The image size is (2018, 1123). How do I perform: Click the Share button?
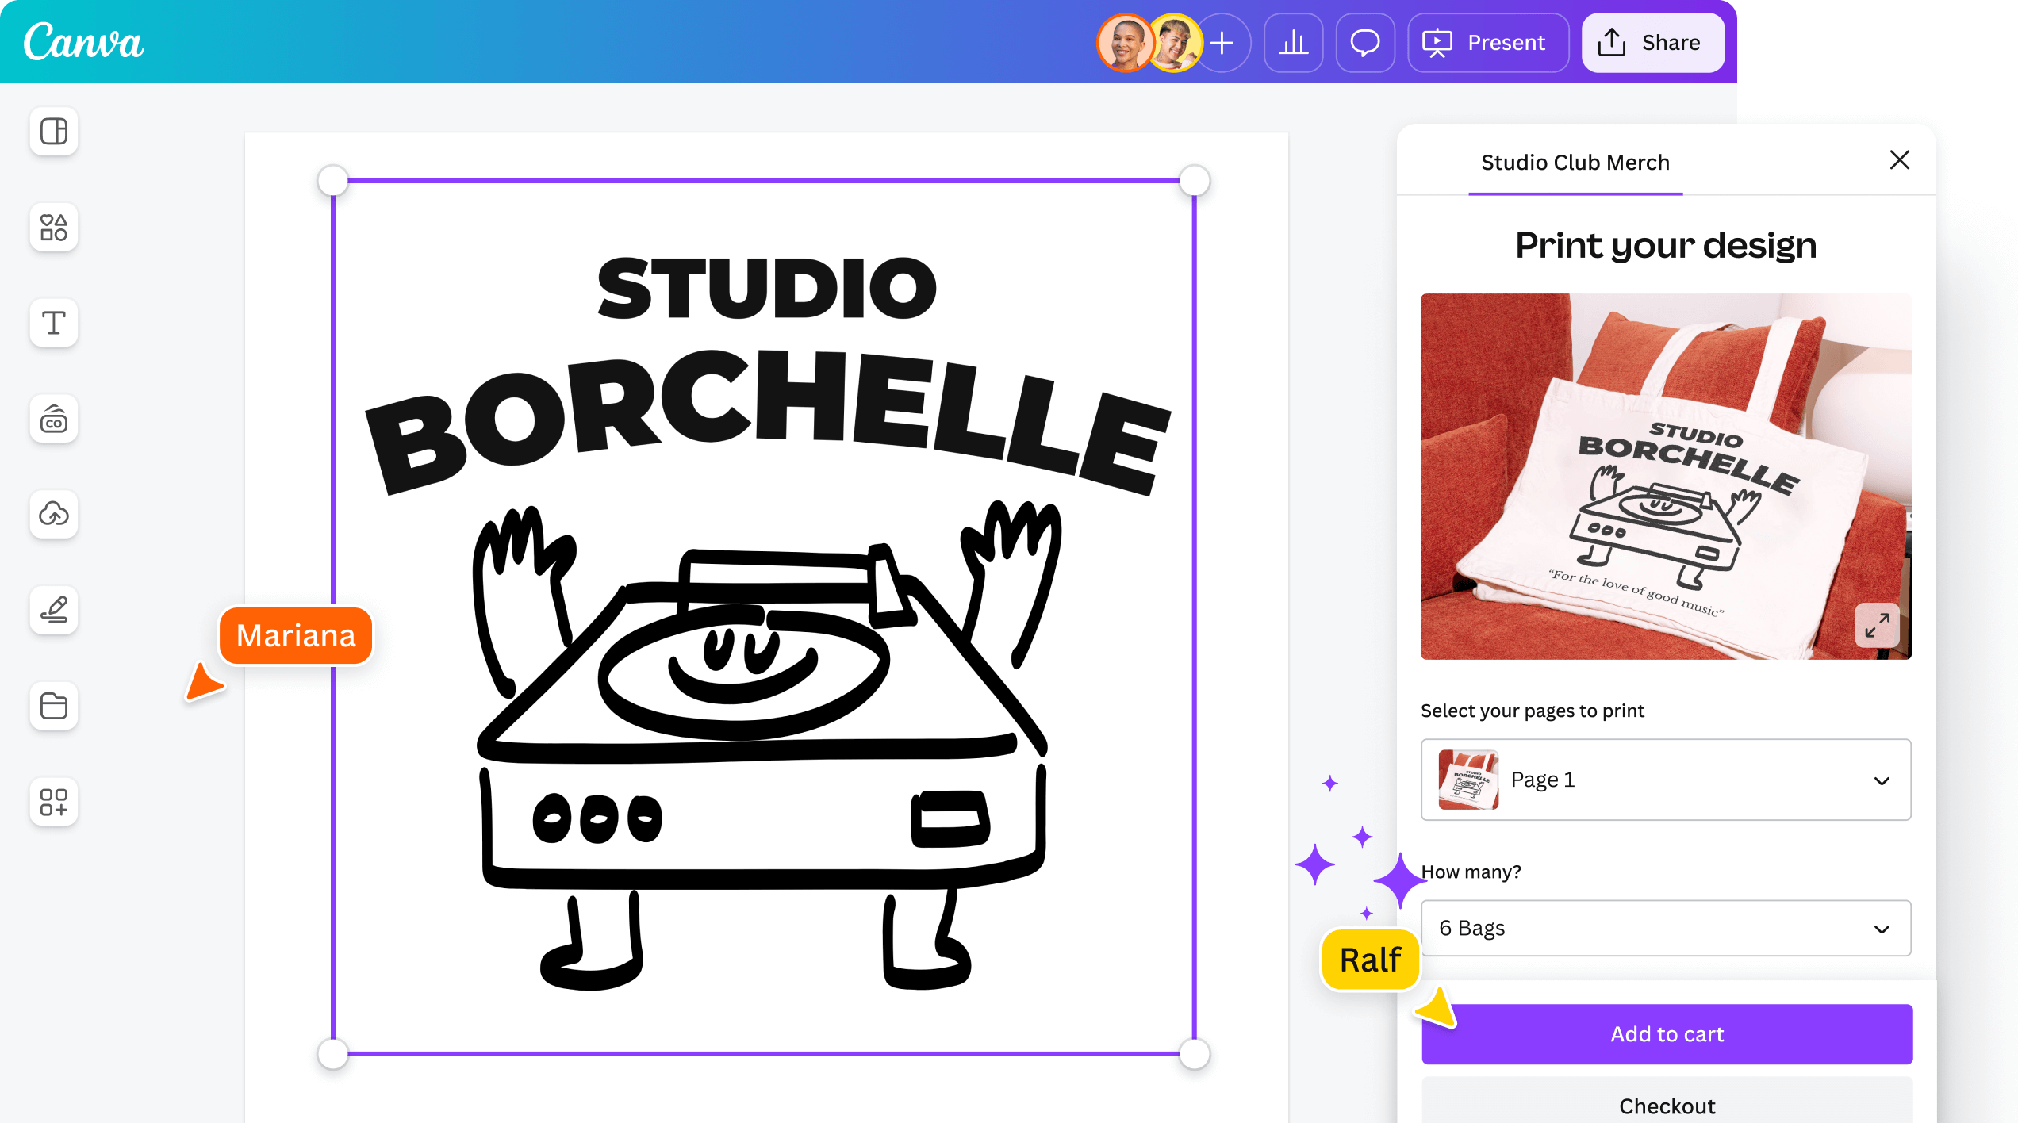click(x=1652, y=43)
